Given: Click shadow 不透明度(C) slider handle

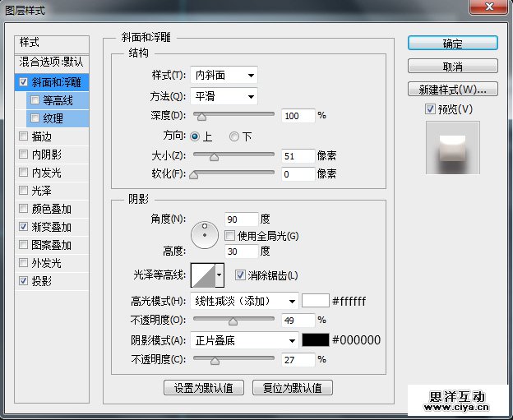Looking at the screenshot, I should [x=215, y=361].
